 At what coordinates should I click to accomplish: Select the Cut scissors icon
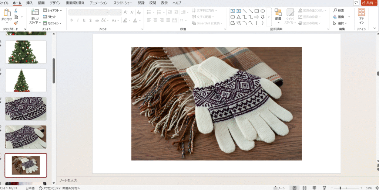point(16,11)
